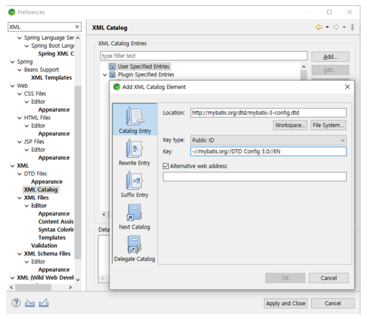Select Syntax Coloring tree item

[x=56, y=230]
